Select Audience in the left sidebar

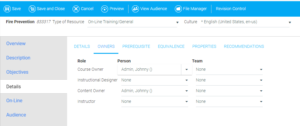pyautogui.click(x=16, y=115)
